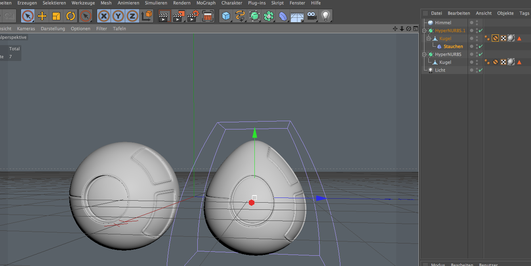Open the spline tools icon
Image resolution: width=531 pixels, height=266 pixels.
[240, 16]
